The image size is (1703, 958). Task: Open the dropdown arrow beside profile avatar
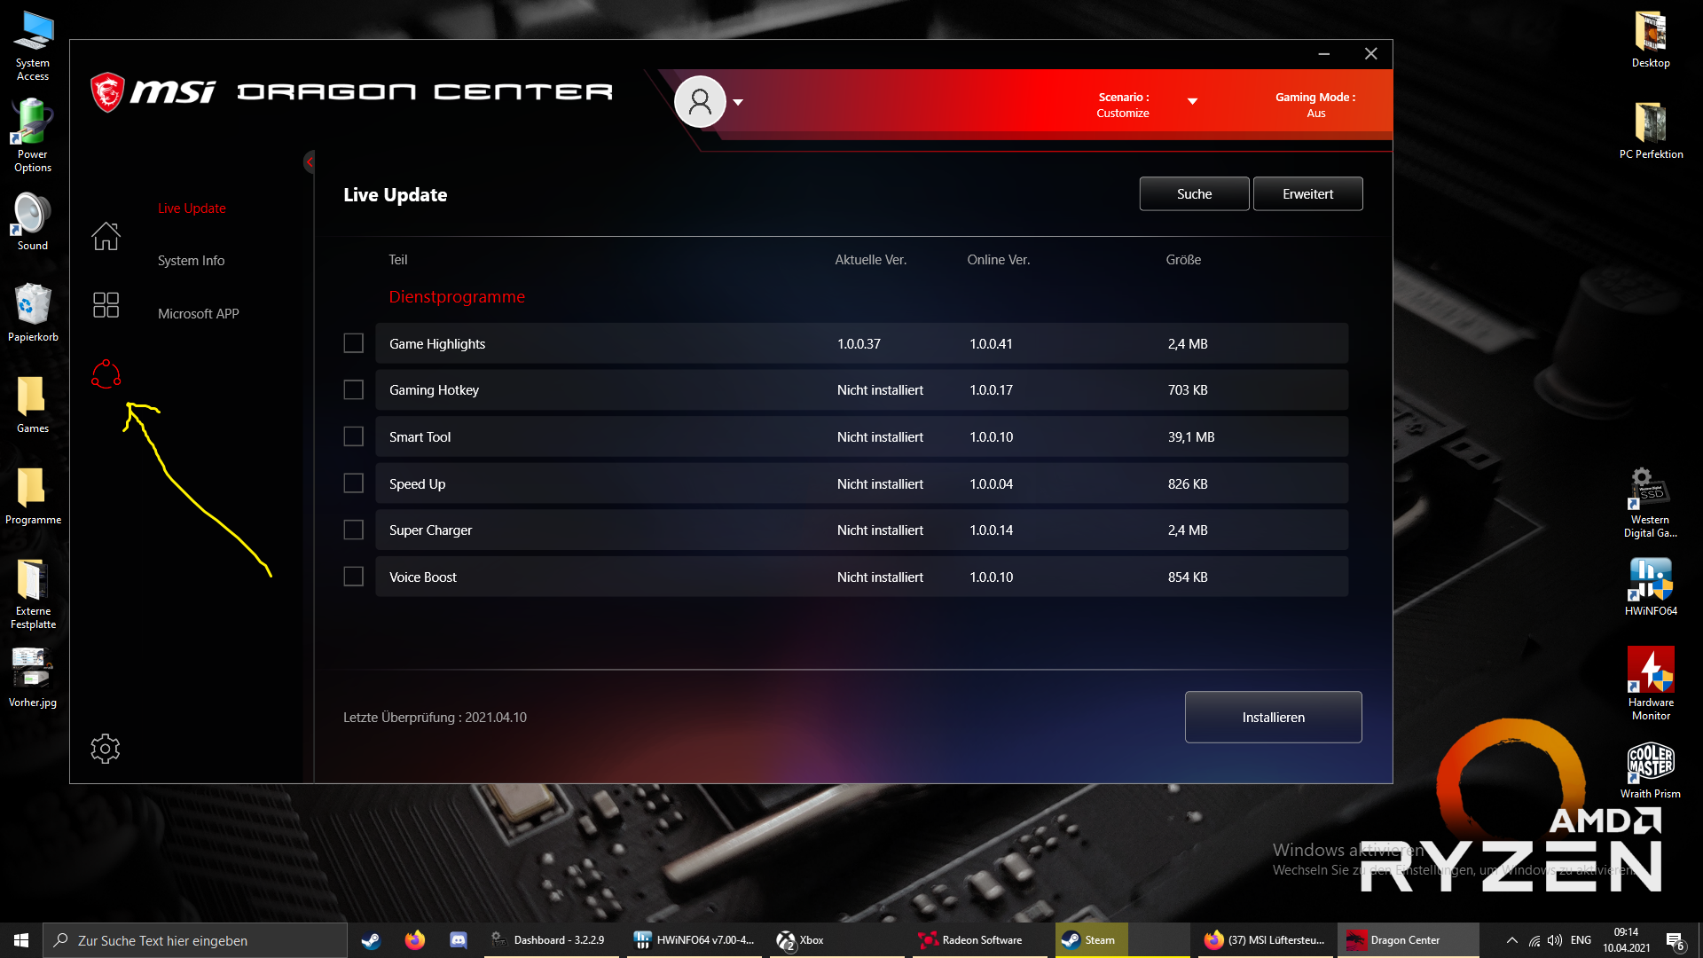(738, 103)
